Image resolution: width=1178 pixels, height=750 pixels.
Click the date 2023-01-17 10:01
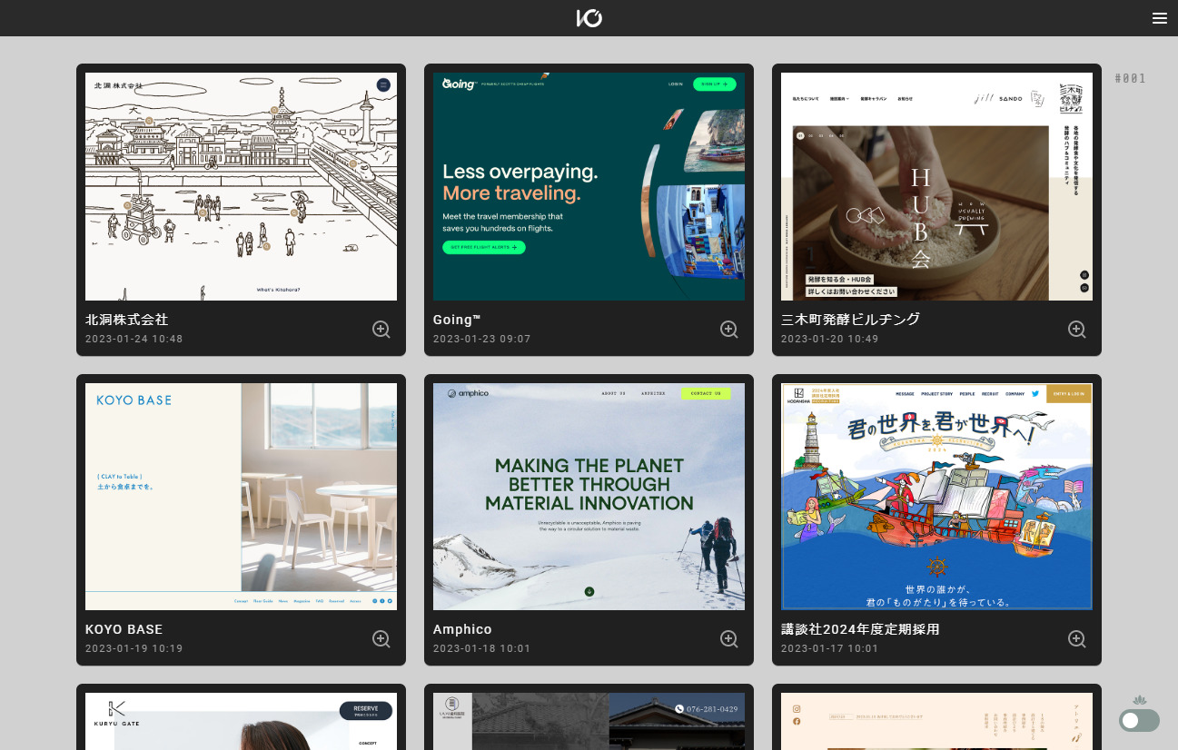click(830, 648)
